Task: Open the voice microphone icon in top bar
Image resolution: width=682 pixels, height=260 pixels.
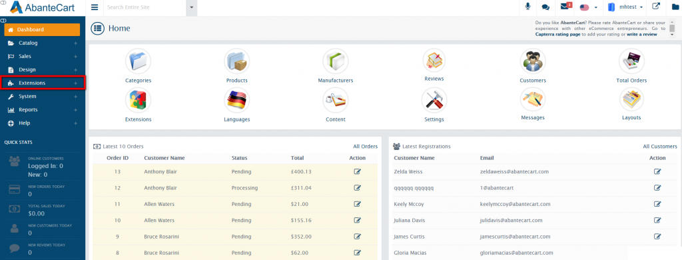Action: click(x=528, y=7)
